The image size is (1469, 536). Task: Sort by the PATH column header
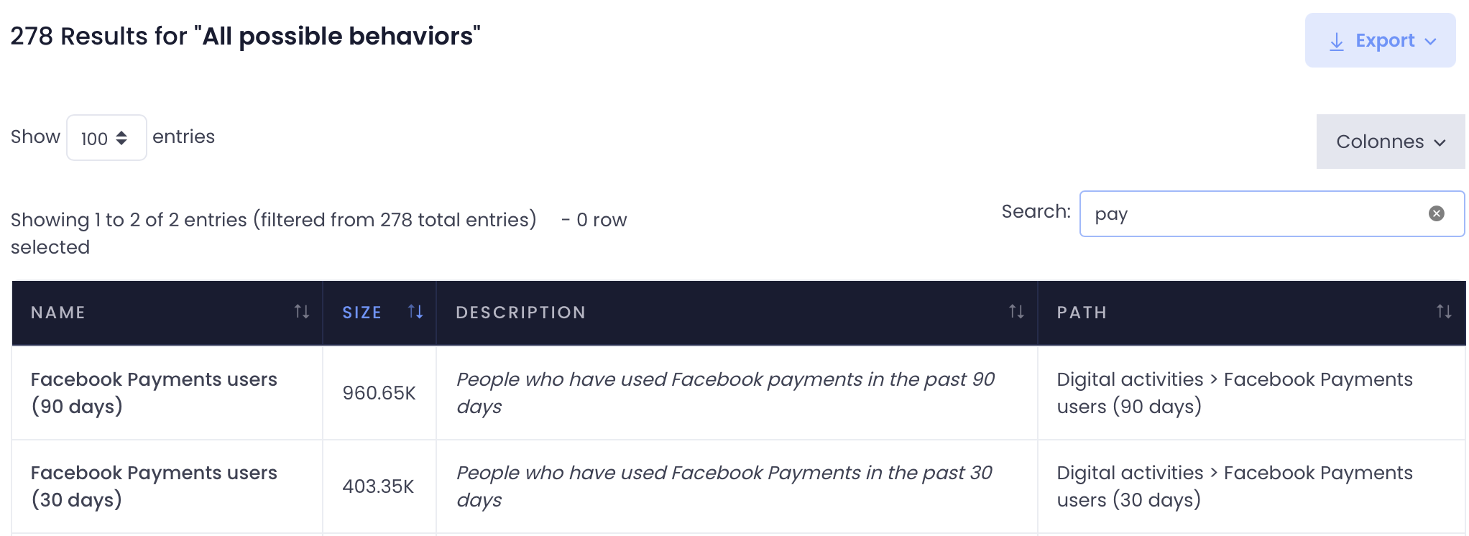pos(1082,313)
